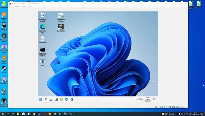Open the guest notification center icon

coord(154,99)
